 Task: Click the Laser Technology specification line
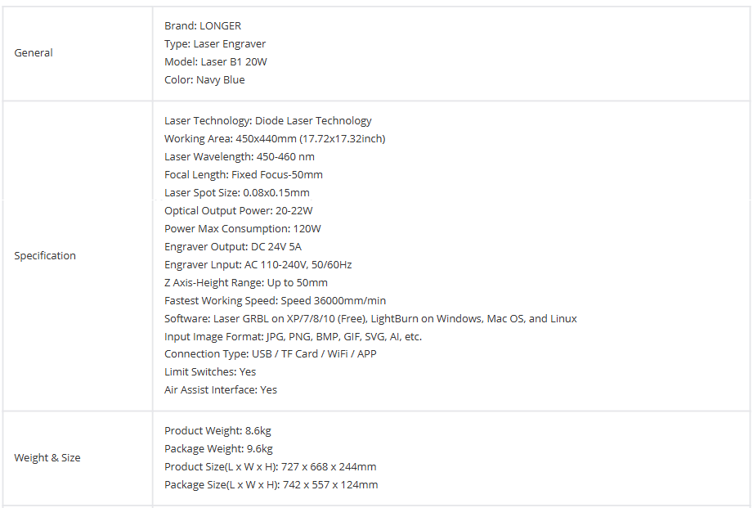[268, 121]
